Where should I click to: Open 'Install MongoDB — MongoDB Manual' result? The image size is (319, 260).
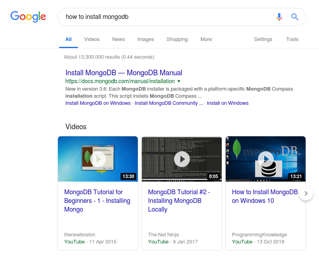pyautogui.click(x=124, y=72)
